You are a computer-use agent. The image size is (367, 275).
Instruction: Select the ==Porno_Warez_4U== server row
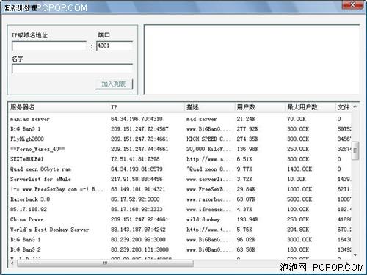pos(180,149)
